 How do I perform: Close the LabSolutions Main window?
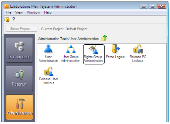[162, 6]
